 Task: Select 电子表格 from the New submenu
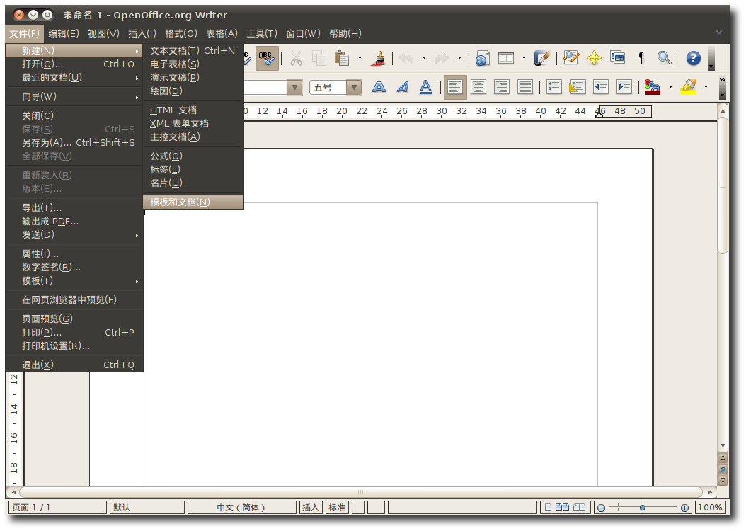(x=175, y=64)
